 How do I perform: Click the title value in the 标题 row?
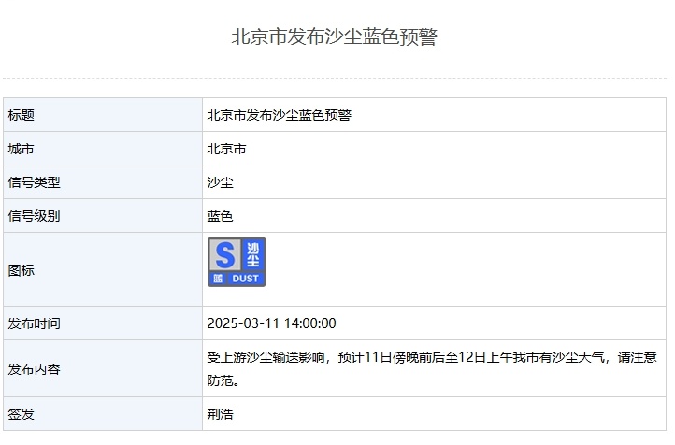tap(279, 115)
